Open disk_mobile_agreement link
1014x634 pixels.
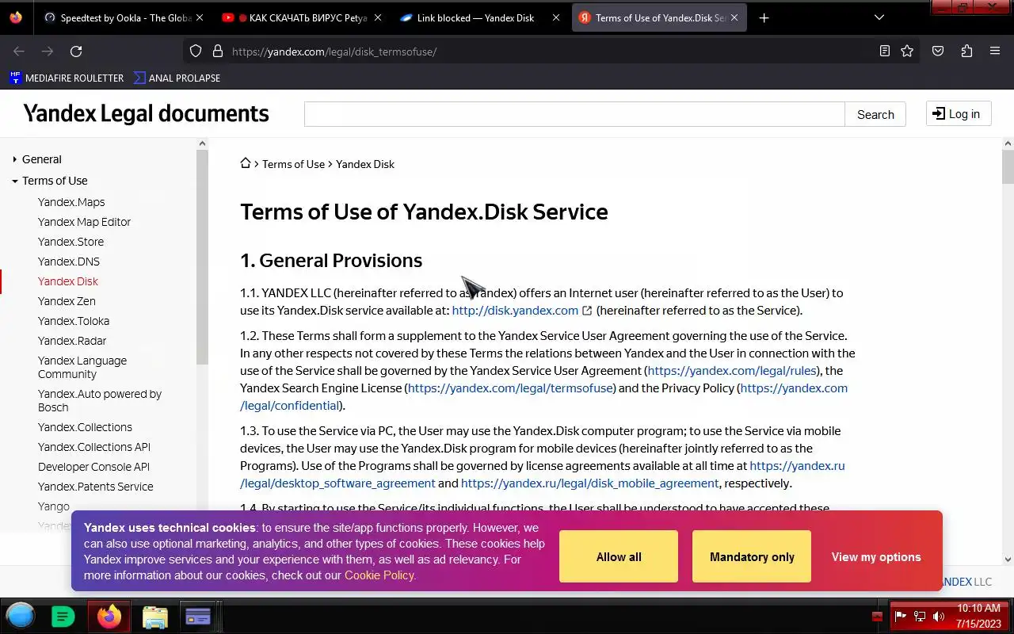coord(590,483)
